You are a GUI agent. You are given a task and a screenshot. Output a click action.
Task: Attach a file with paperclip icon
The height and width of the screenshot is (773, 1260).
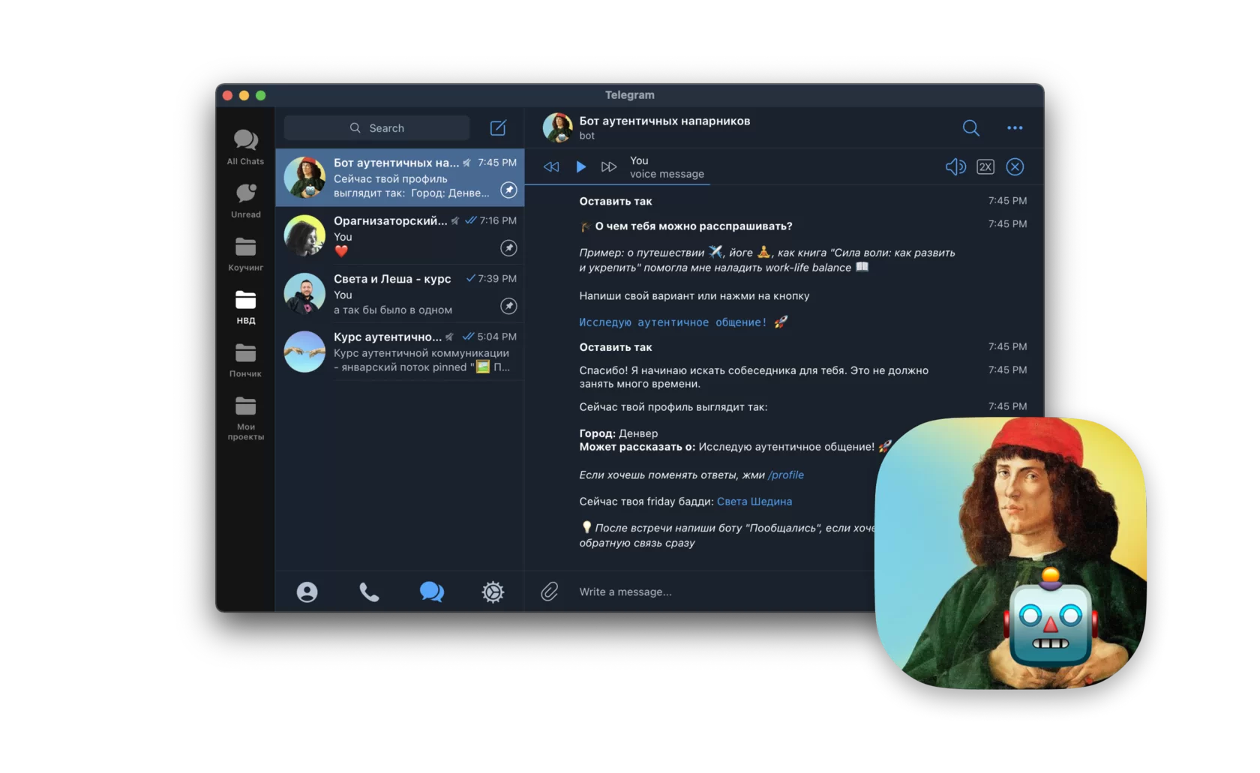click(550, 592)
